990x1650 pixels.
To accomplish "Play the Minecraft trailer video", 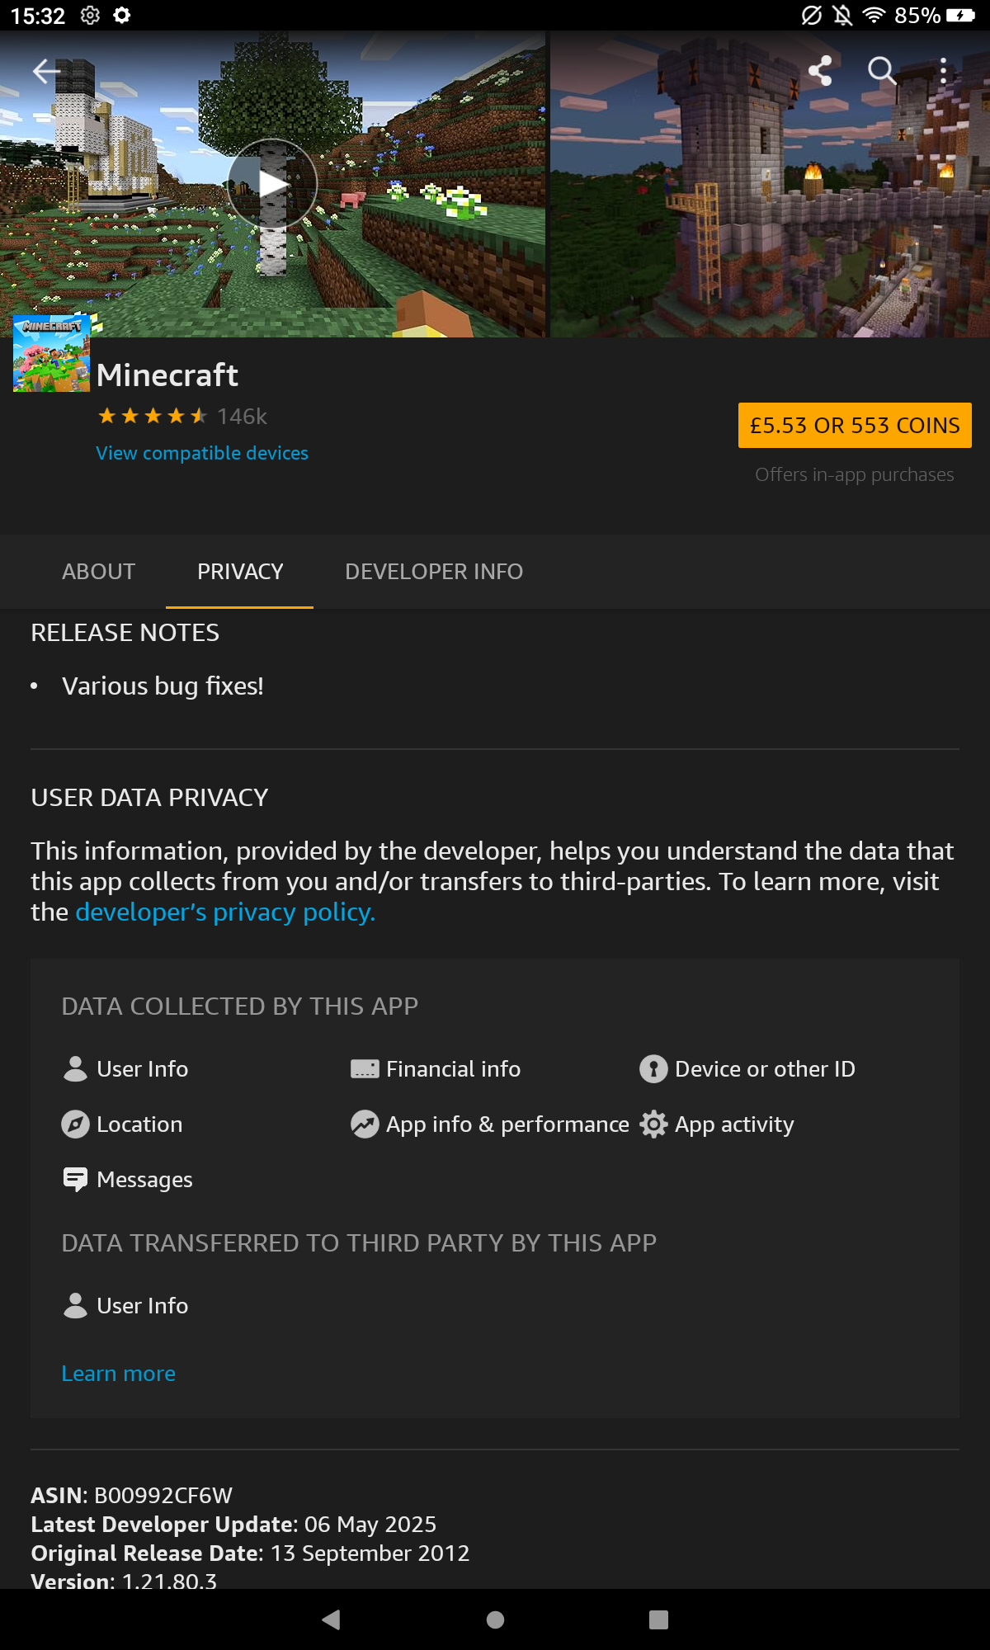I will pos(272,183).
